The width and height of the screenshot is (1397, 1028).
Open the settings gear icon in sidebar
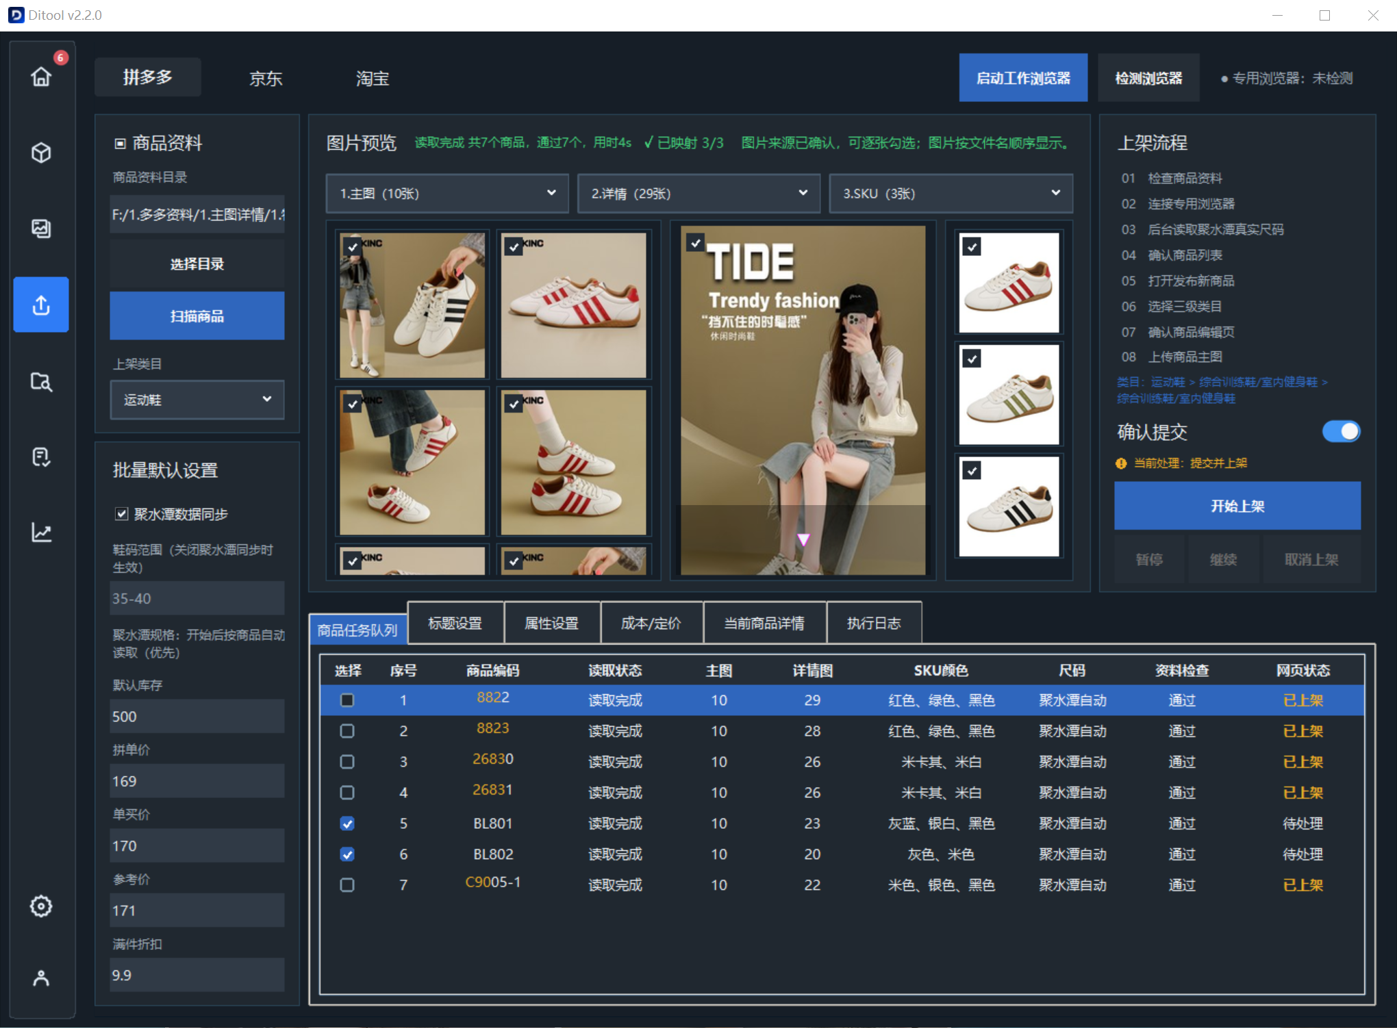41,906
